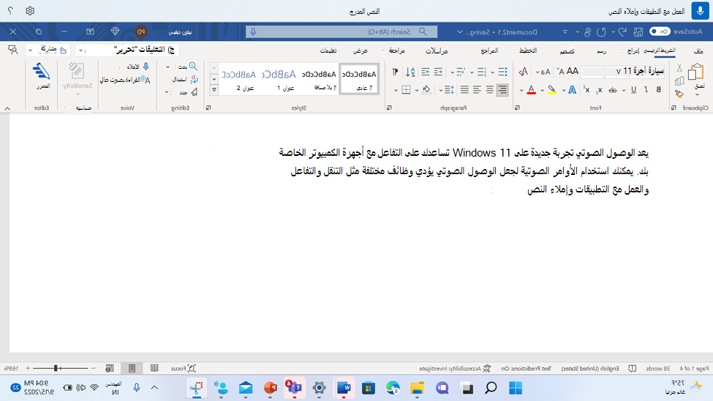Image resolution: width=713 pixels, height=401 pixels.
Task: Apply subscript formatting
Action: [600, 90]
